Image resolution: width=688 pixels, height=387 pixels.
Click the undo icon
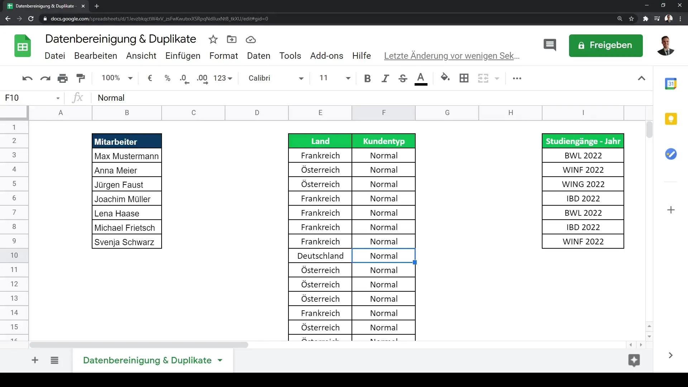(x=27, y=78)
